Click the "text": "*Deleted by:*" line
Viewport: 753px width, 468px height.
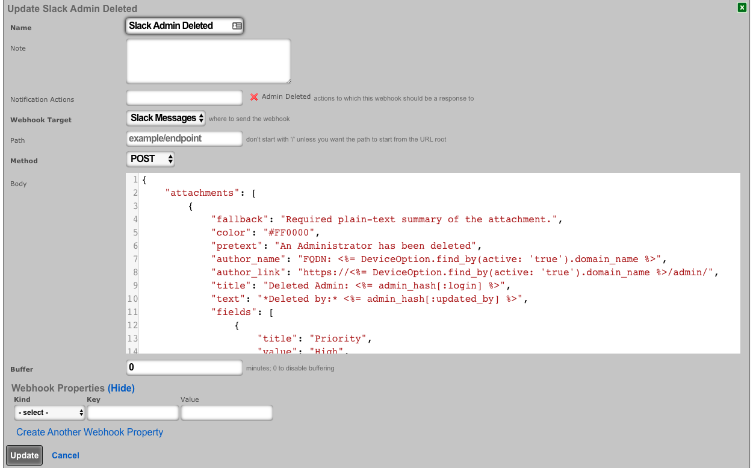(369, 299)
